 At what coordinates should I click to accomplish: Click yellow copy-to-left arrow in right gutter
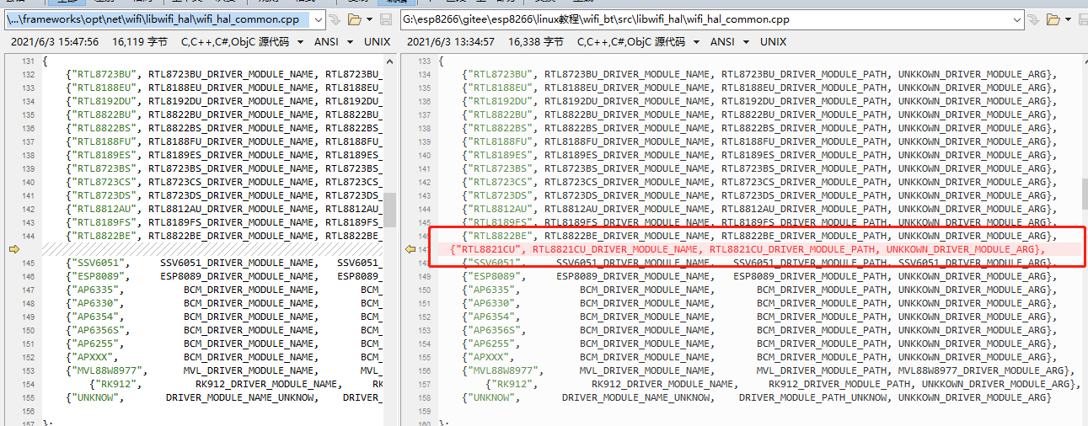point(411,249)
